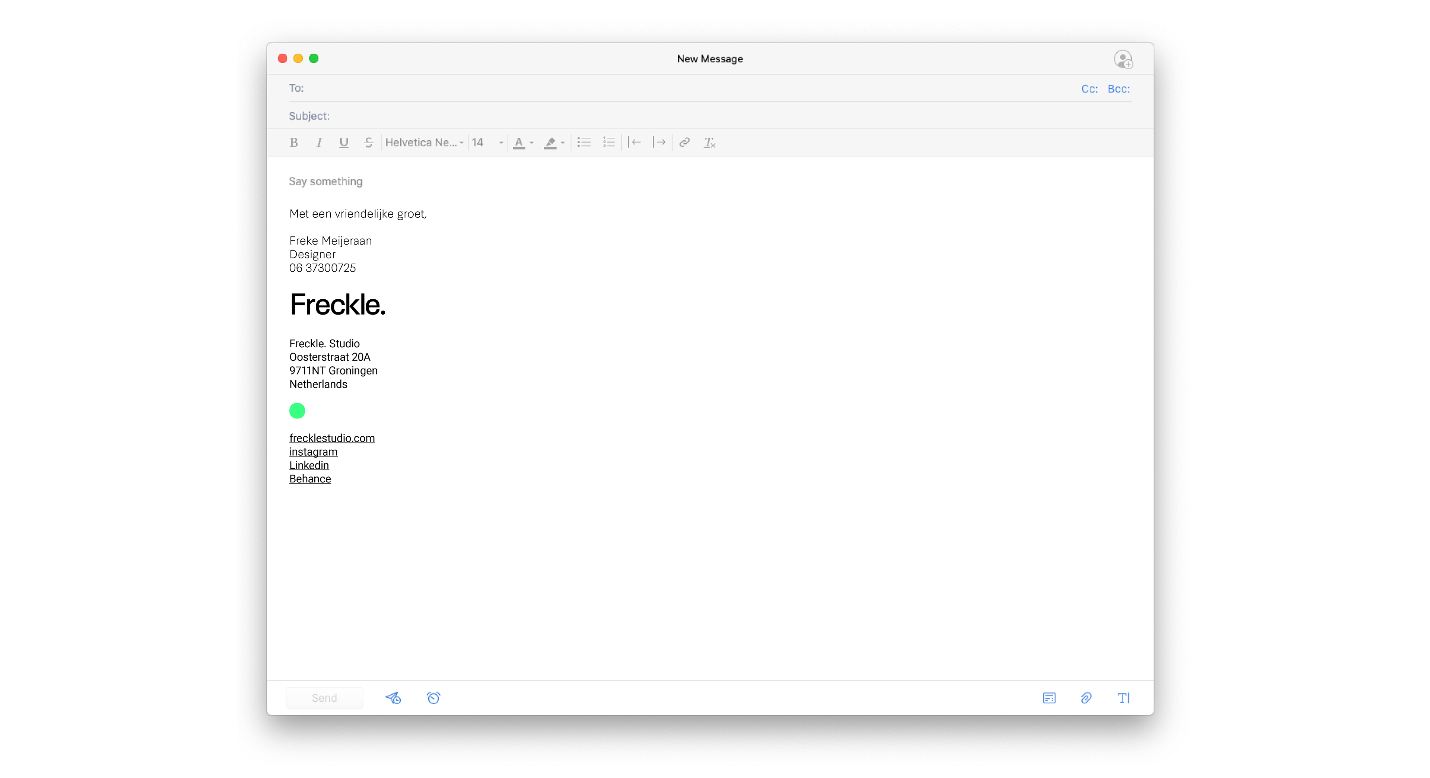Toggle underline formatting
Image resolution: width=1430 pixels, height=778 pixels.
344,143
